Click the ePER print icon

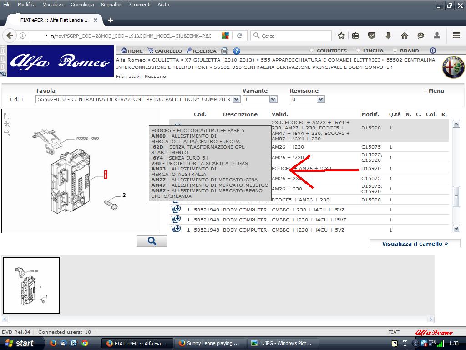(x=225, y=51)
